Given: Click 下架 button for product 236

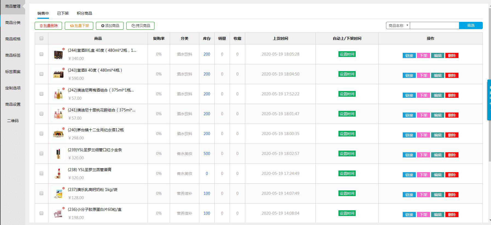Looking at the screenshot, I should point(423,215).
